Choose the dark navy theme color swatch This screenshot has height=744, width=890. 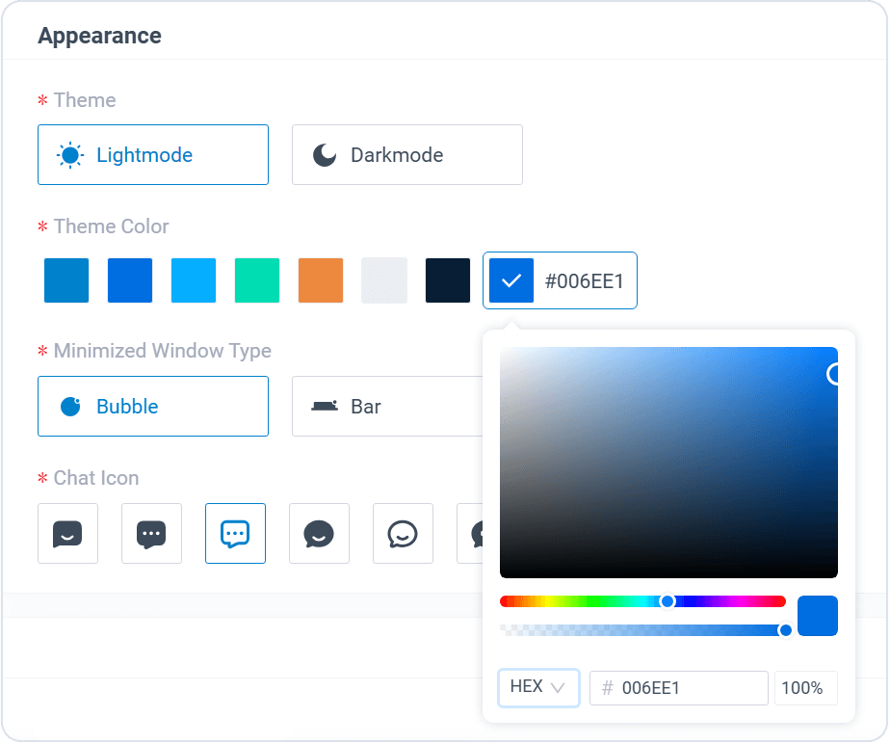click(448, 280)
